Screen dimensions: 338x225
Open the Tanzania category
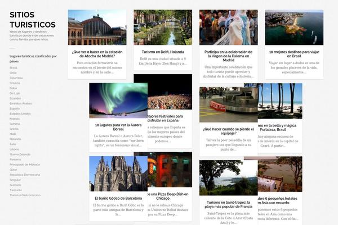coord(16,190)
